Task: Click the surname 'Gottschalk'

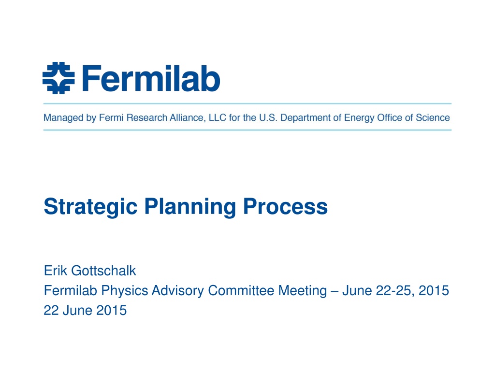Action: (x=103, y=271)
